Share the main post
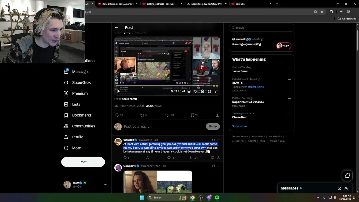359x202 pixels. coord(217,115)
